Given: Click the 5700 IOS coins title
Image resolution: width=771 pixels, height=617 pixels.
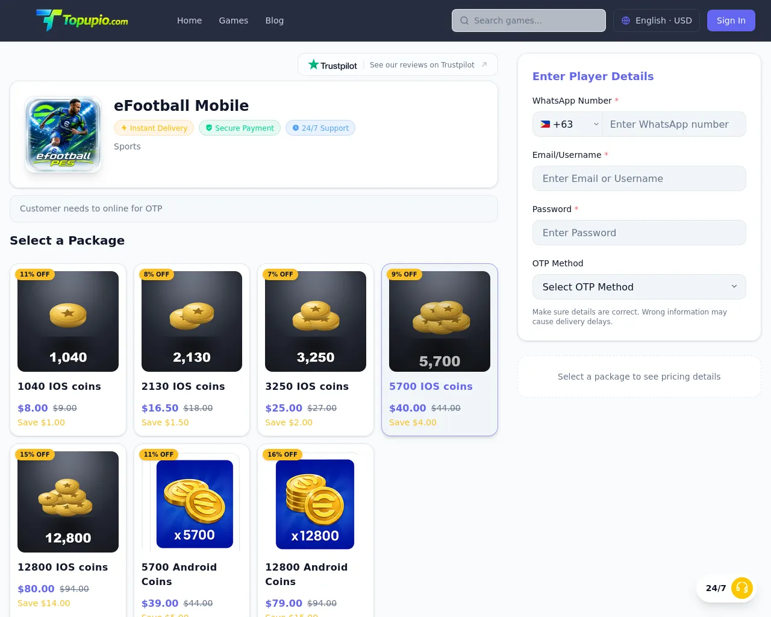Looking at the screenshot, I should [431, 386].
